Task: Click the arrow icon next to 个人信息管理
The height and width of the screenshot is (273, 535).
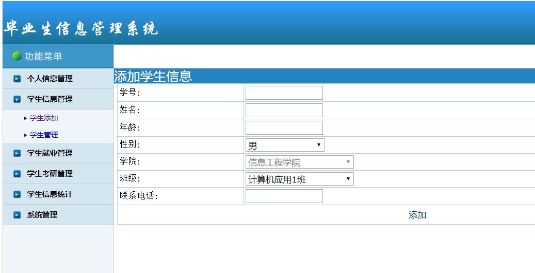Action: tap(17, 79)
